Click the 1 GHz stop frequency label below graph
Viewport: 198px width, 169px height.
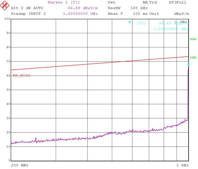pos(182,165)
